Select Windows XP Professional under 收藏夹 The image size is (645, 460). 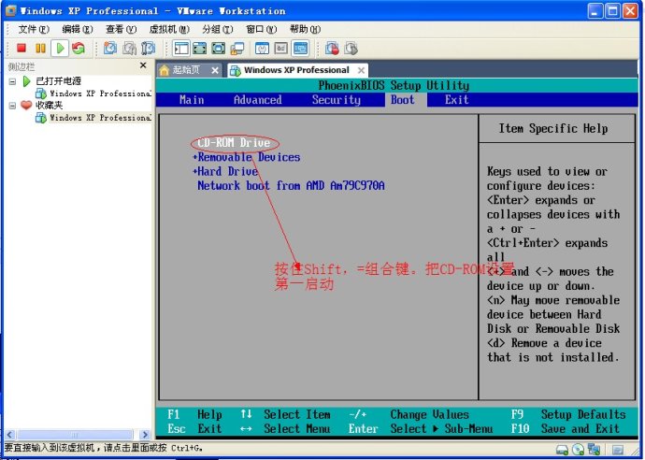click(x=100, y=117)
